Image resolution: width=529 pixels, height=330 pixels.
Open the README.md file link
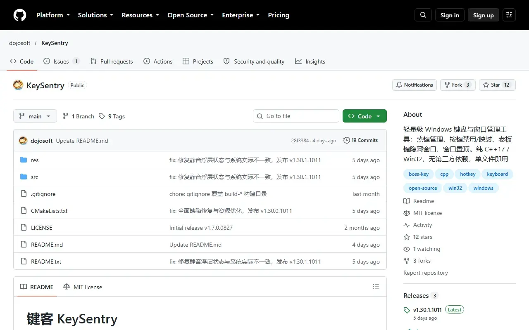pyautogui.click(x=47, y=245)
